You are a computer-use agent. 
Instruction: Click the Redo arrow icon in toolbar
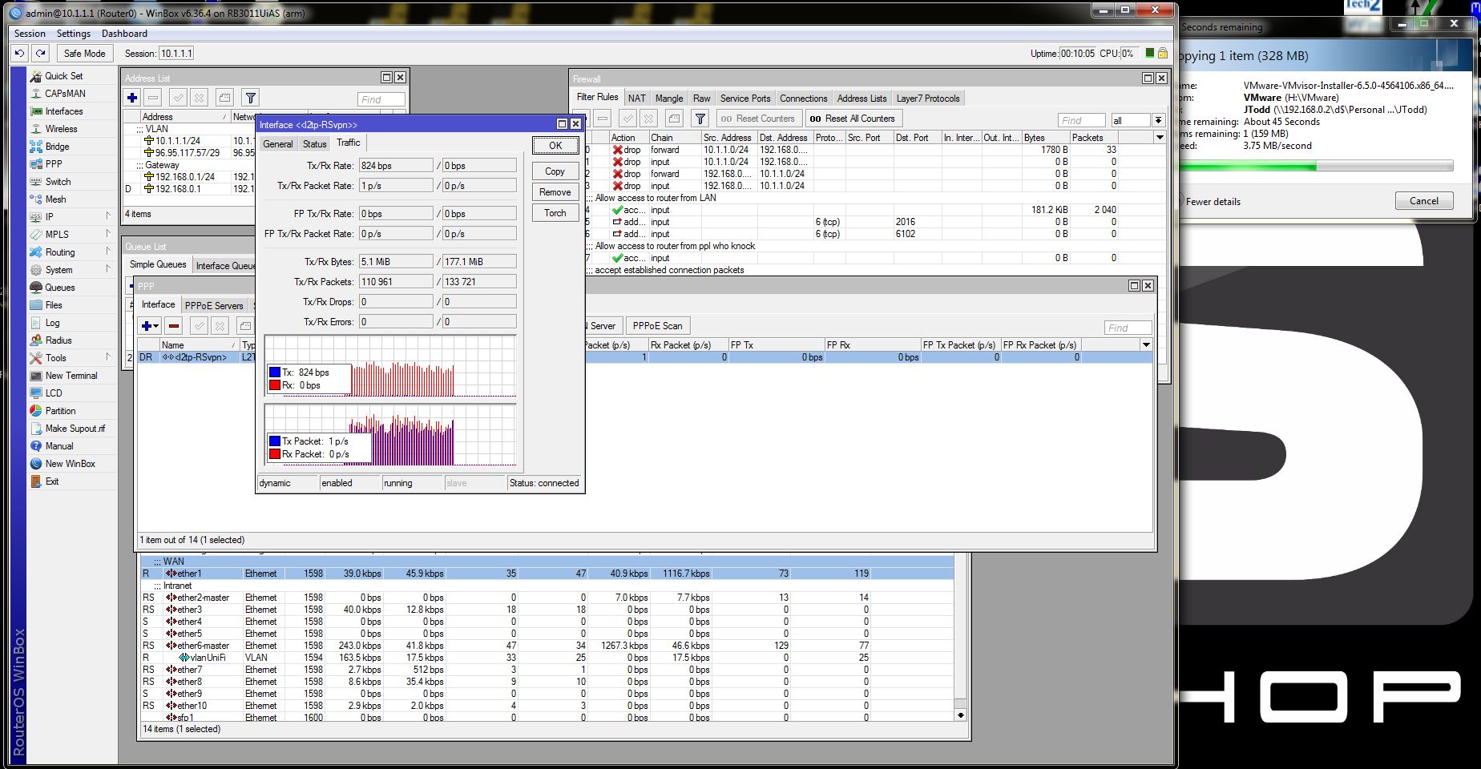pos(40,54)
